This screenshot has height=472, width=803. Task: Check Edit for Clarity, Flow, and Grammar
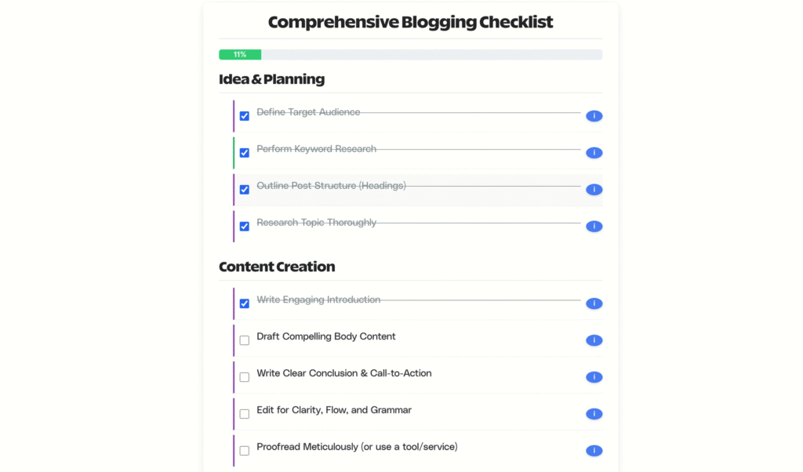244,413
